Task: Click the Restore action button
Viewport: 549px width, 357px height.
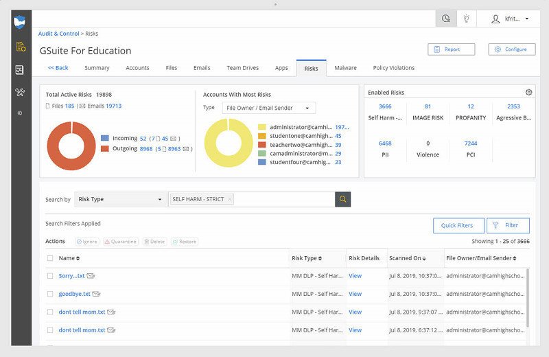Action: coord(185,242)
